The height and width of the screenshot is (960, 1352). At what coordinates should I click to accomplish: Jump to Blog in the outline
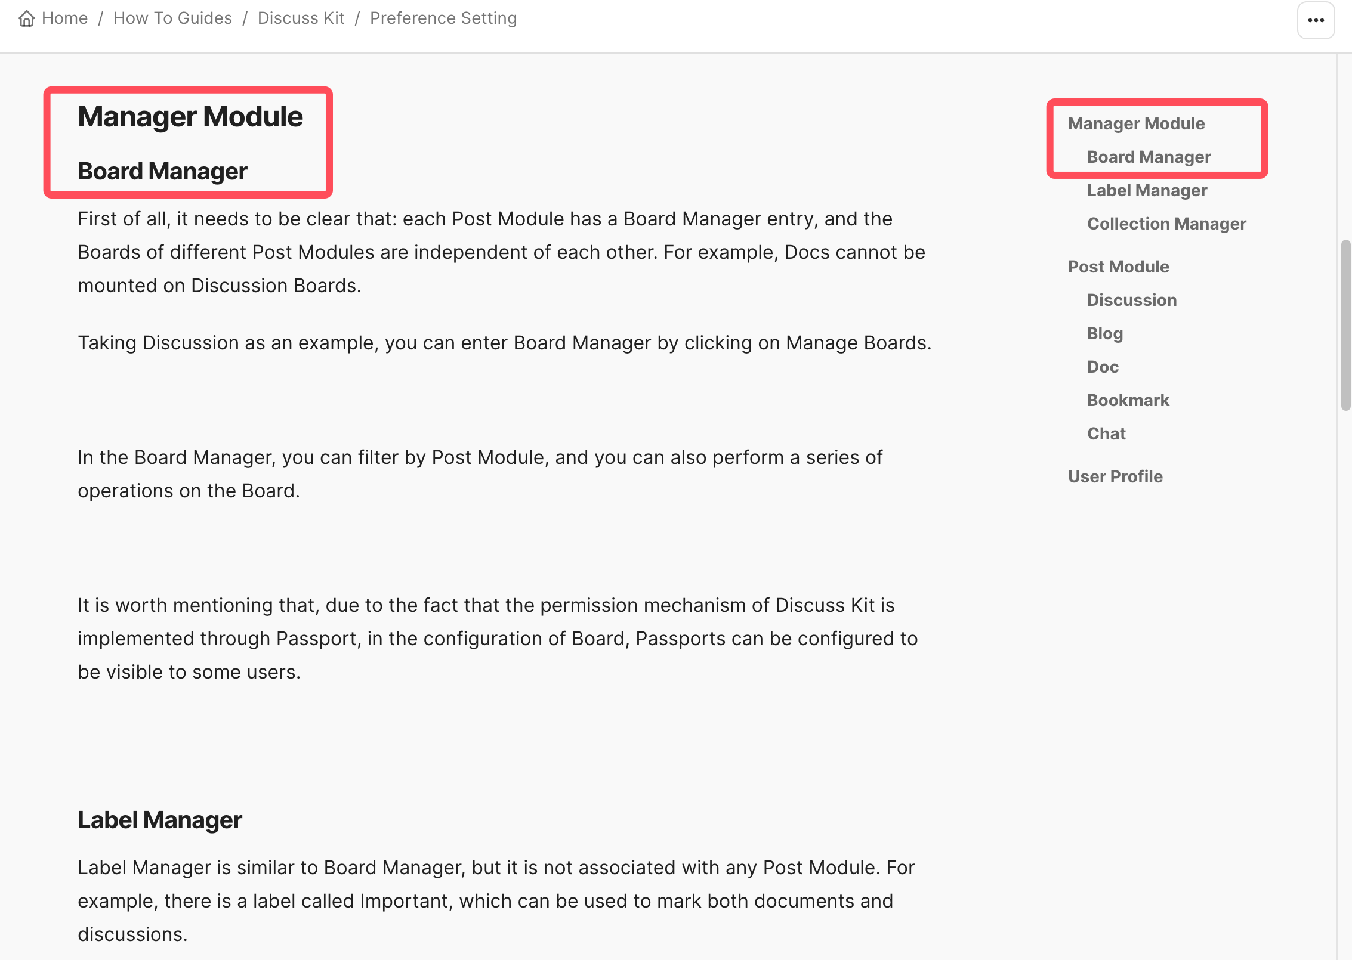pyautogui.click(x=1105, y=333)
